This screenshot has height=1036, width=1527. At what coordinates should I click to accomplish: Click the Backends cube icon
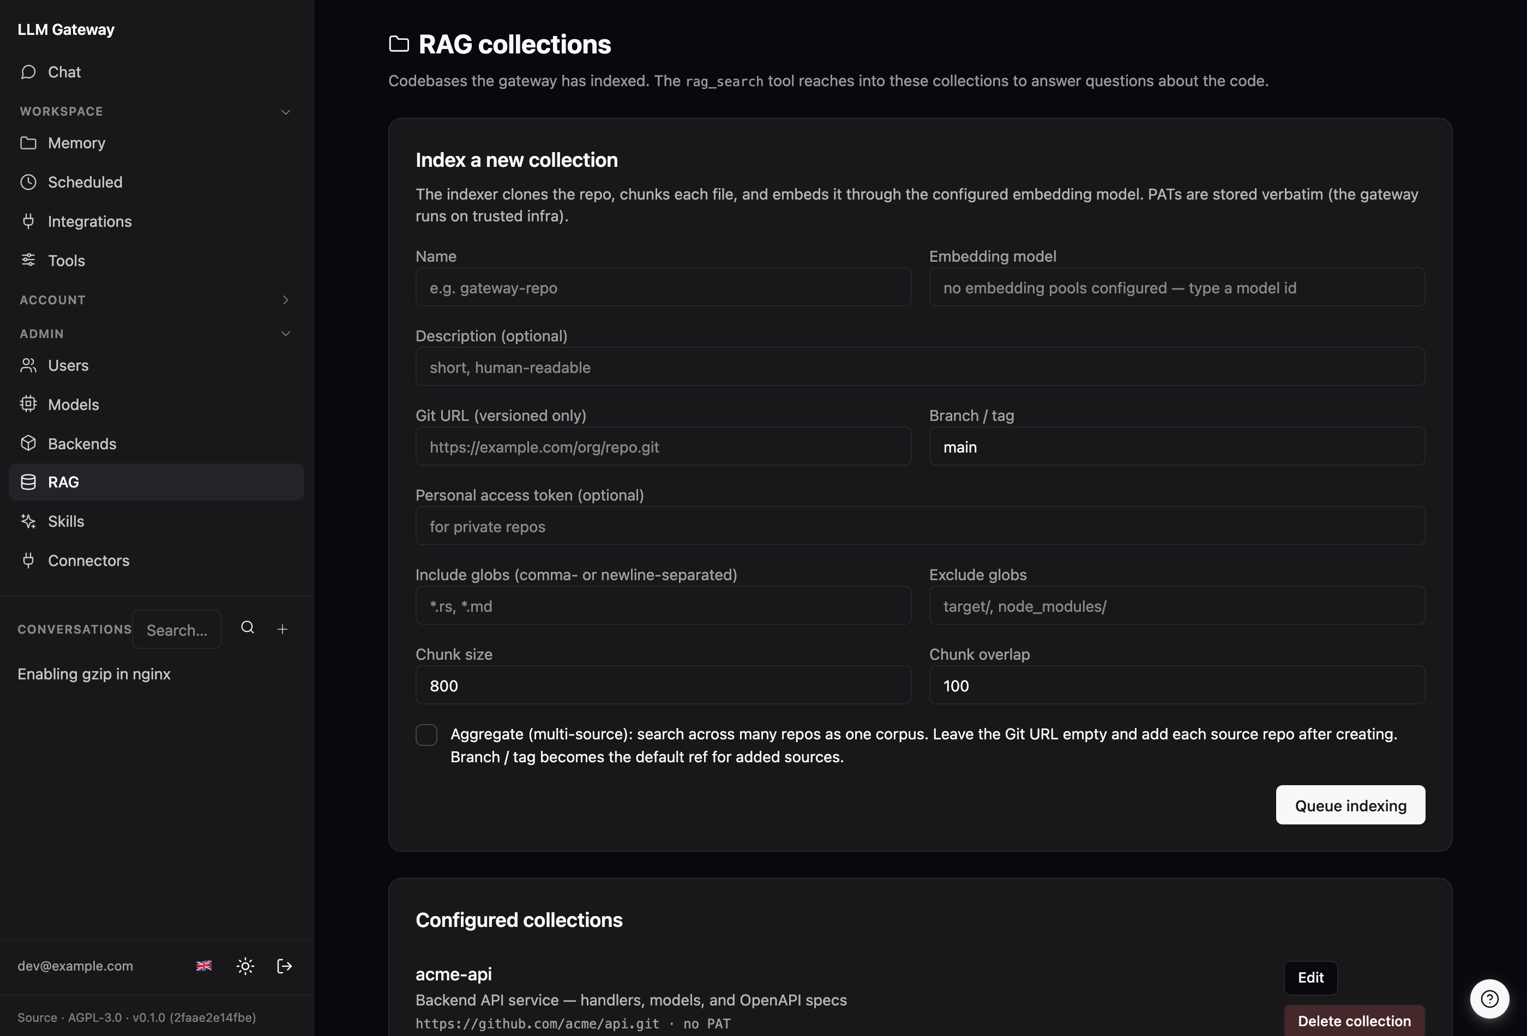(28, 443)
